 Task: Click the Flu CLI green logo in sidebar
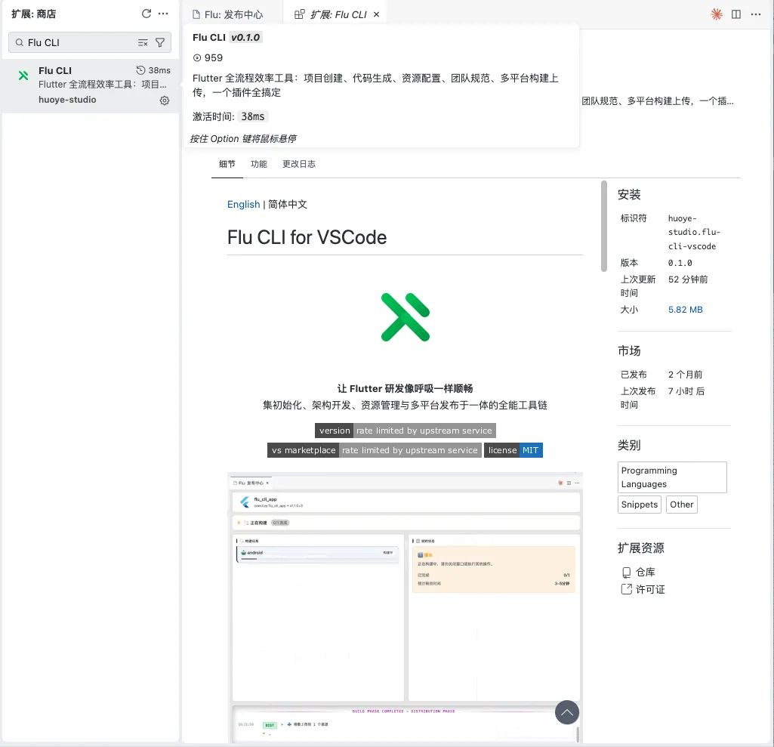pyautogui.click(x=23, y=76)
